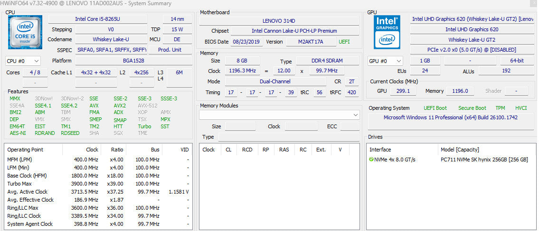Screen dimensions: 539x231
Task: Select the Turbo Max row
Action: point(98,184)
